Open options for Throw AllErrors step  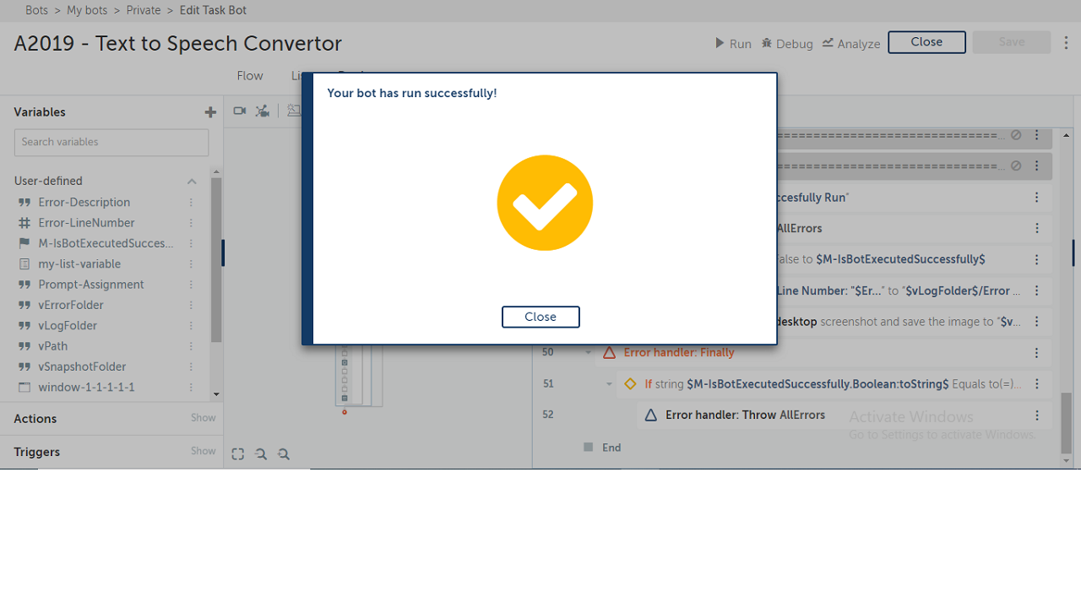tap(1037, 415)
